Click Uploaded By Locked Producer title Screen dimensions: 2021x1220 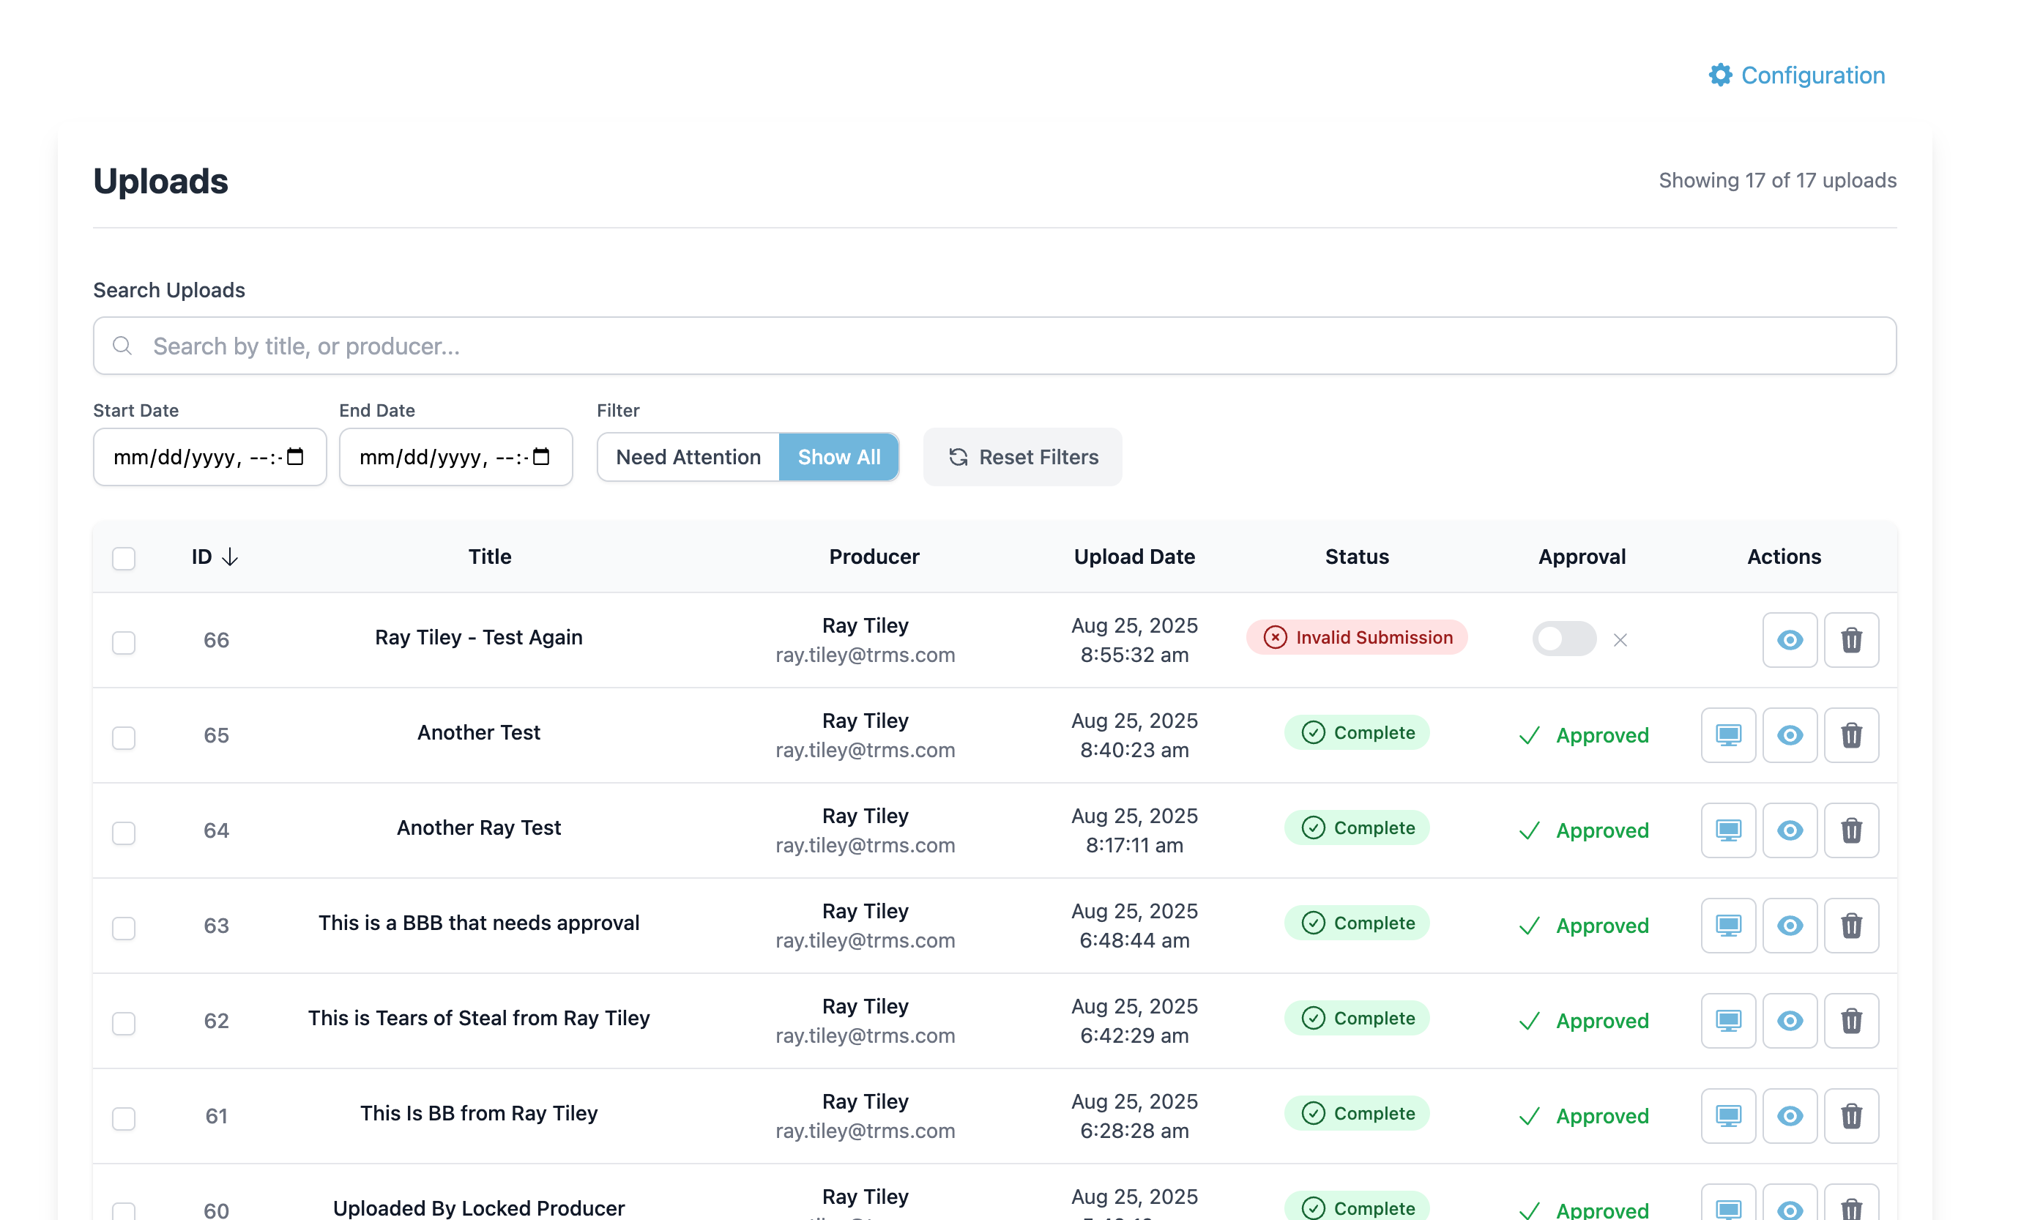479,1208
